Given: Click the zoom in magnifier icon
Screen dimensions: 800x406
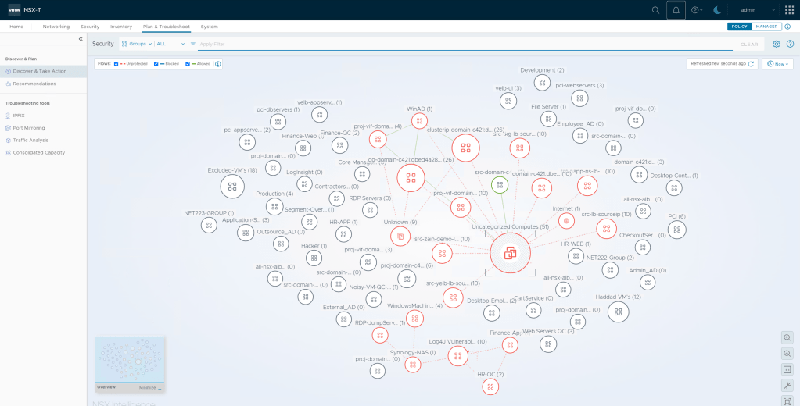Looking at the screenshot, I should pyautogui.click(x=787, y=337).
